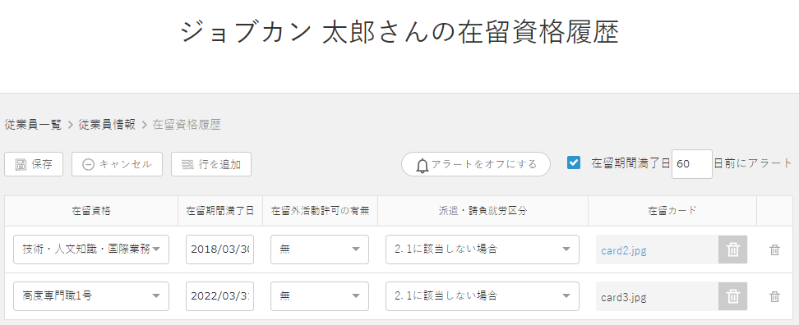Screen dimensions: 799x325
Task: Delete the card3.jpg file with its trash icon
Action: coord(732,296)
